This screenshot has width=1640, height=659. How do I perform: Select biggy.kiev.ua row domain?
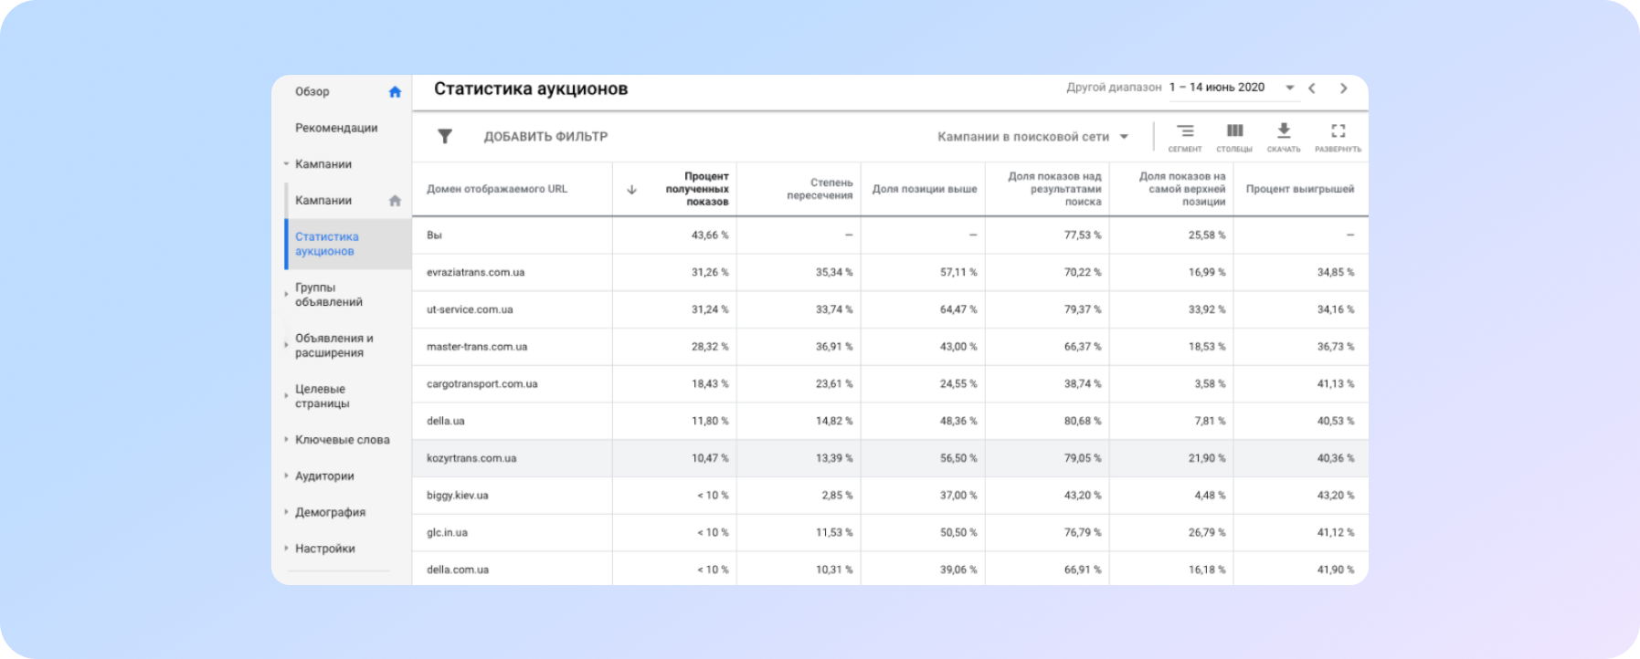(458, 496)
